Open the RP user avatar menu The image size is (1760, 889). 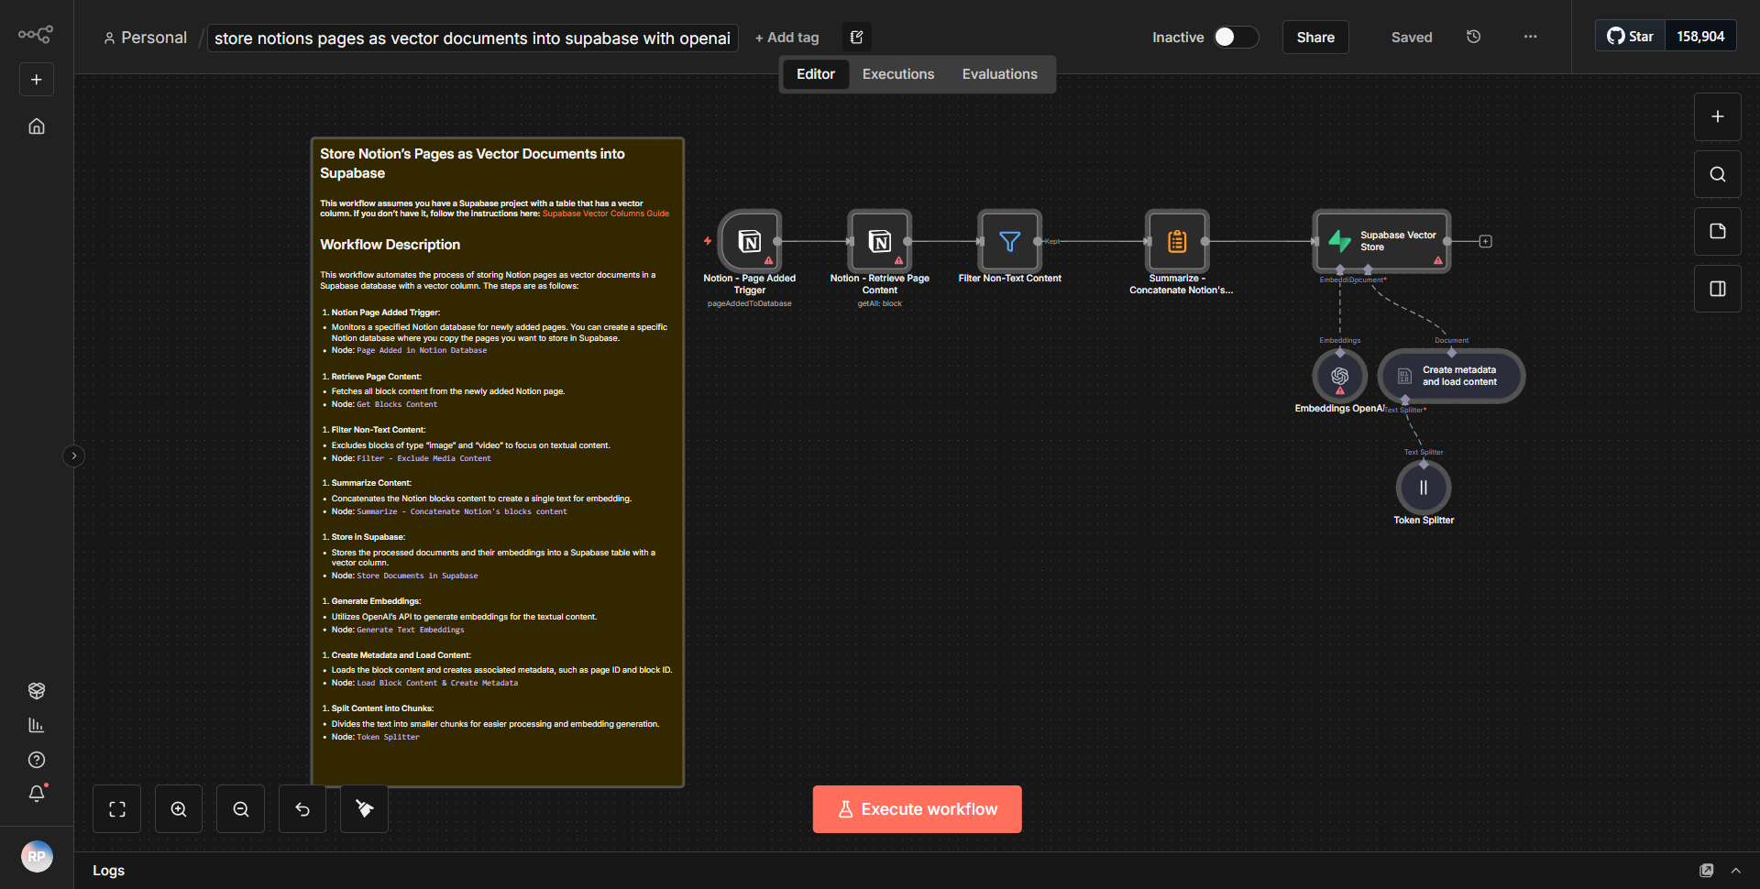(x=37, y=857)
